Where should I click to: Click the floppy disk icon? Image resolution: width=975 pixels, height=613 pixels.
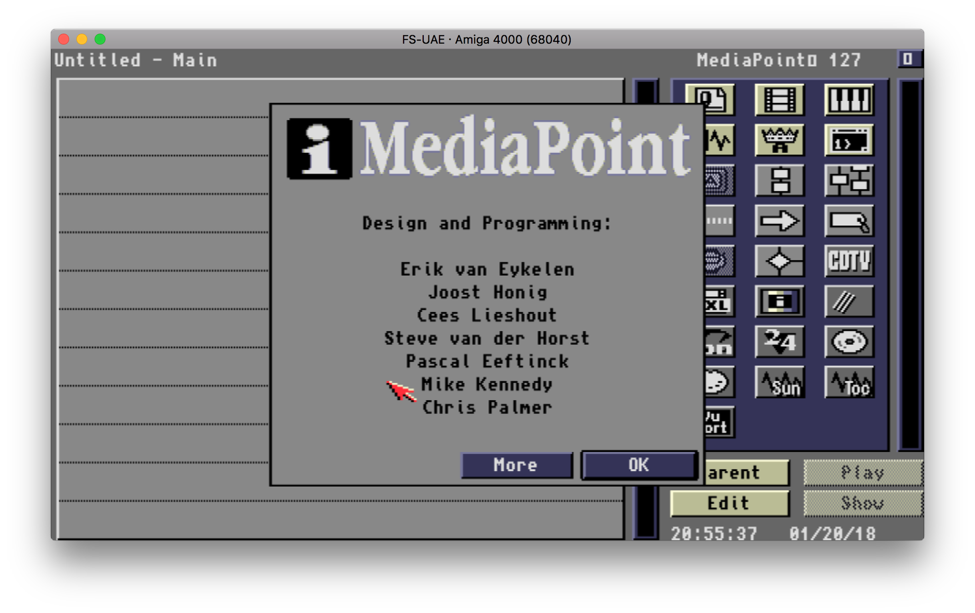click(x=780, y=301)
